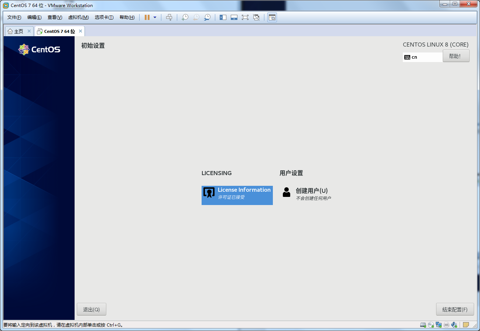480x331 pixels.
Task: Open the 虚拟机(M) menu
Action: [x=78, y=17]
